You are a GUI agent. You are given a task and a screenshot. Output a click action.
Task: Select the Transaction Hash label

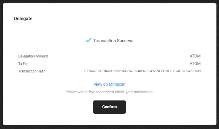click(32, 71)
